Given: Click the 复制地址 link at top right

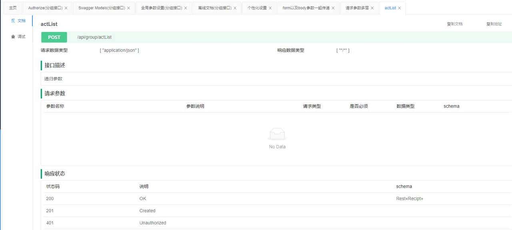Looking at the screenshot, I should coord(495,24).
